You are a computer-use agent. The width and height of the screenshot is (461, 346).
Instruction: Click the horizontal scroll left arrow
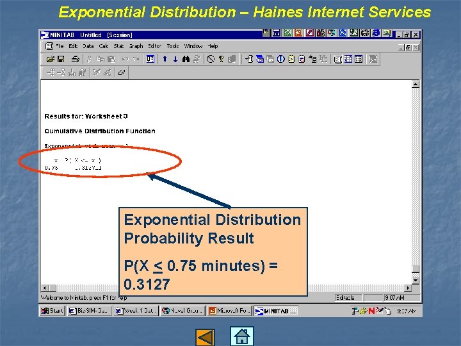[45, 288]
